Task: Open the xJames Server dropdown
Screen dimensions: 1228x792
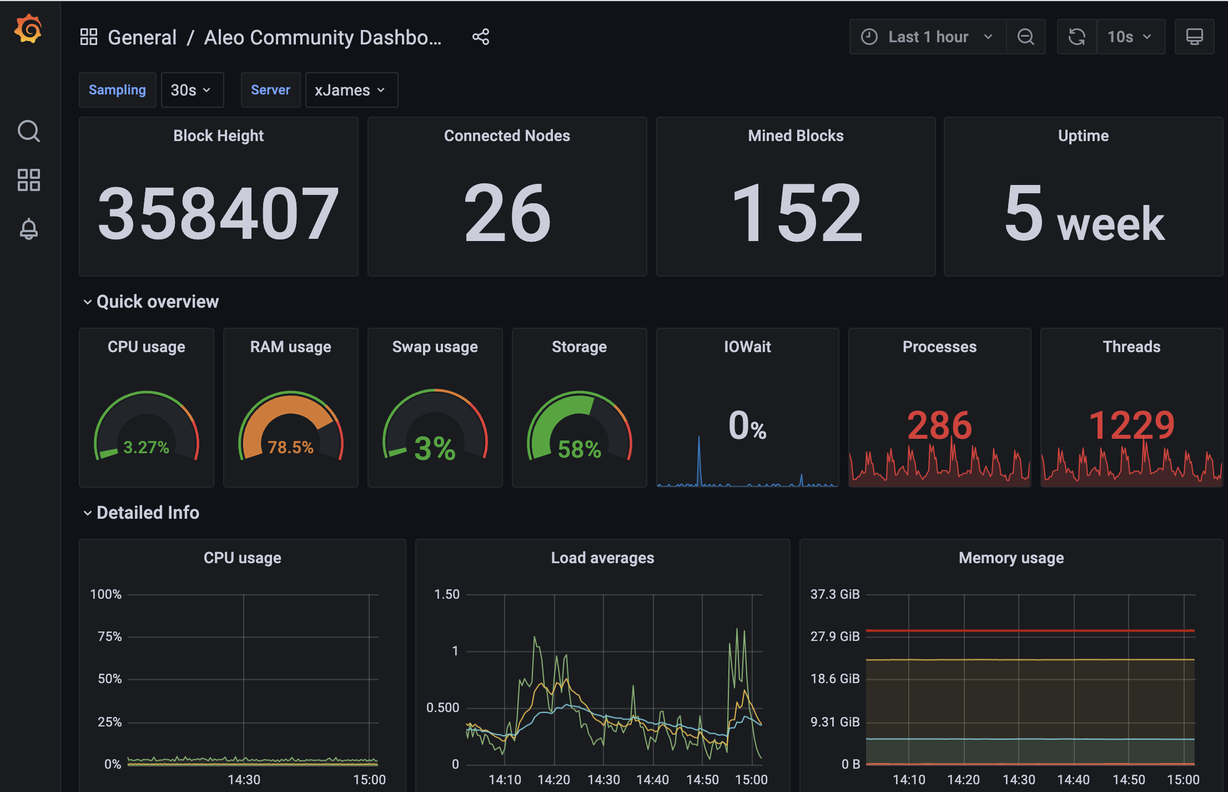Action: click(x=351, y=90)
